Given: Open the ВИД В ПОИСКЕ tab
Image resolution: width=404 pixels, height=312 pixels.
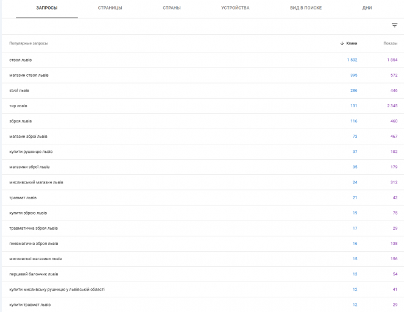Looking at the screenshot, I should pyautogui.click(x=306, y=8).
